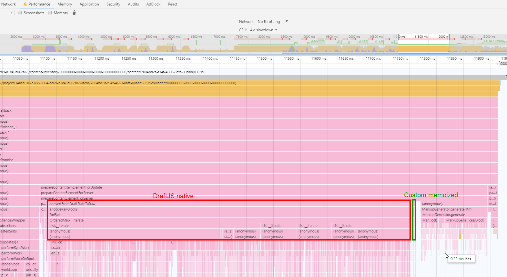This screenshot has height=277, width=507.
Task: Open the Security tab
Action: pyautogui.click(x=113, y=4)
